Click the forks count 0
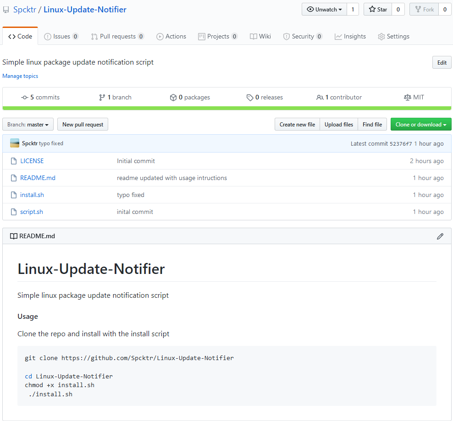Image resolution: width=453 pixels, height=421 pixels. [445, 10]
